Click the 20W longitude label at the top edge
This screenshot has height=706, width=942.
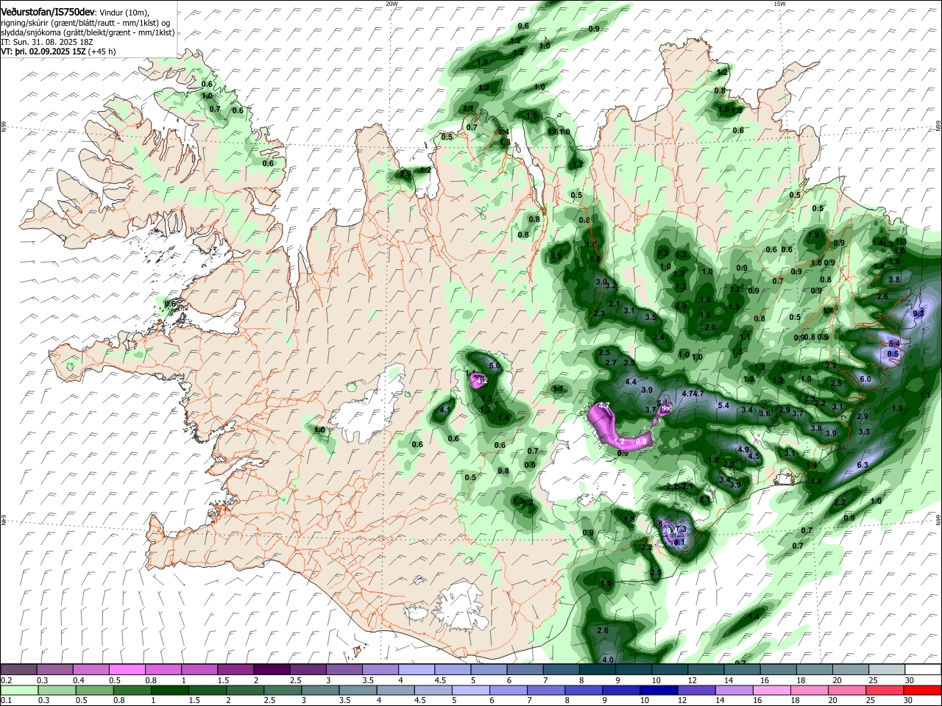click(392, 4)
